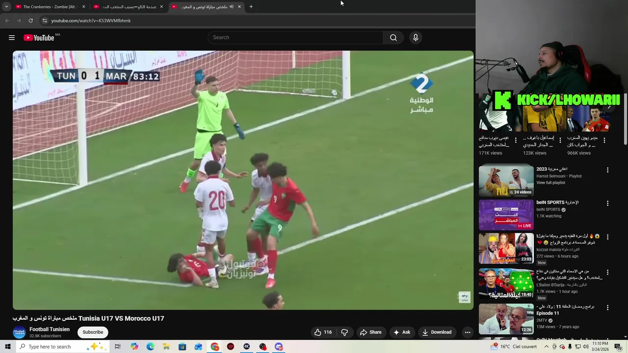Open options for the 123K views video

(560, 140)
